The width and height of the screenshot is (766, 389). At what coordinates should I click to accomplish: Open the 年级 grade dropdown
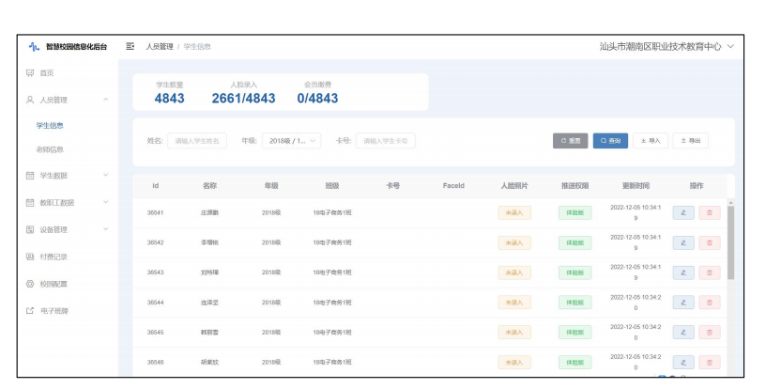pos(291,141)
